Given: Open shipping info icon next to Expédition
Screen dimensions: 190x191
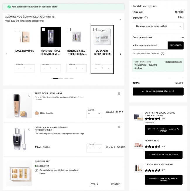Looking at the screenshot, I should pos(146,18).
